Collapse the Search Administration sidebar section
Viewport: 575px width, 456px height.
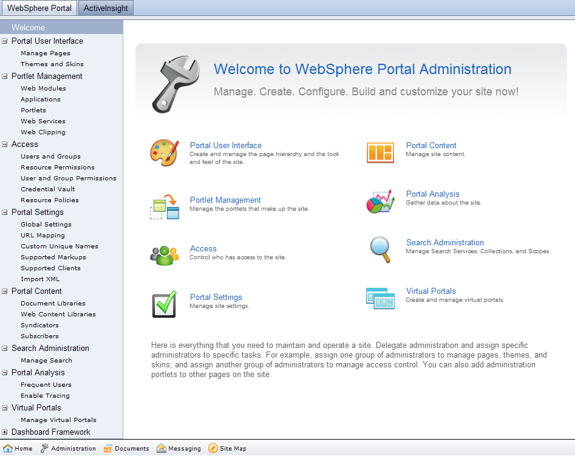[5, 348]
